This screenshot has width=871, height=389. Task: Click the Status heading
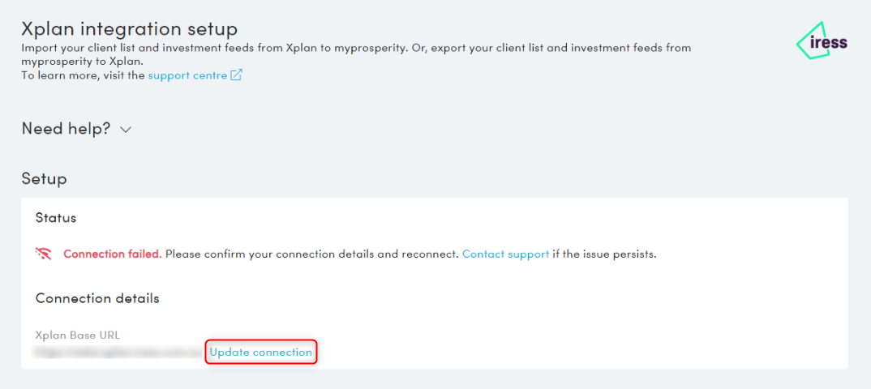[56, 218]
